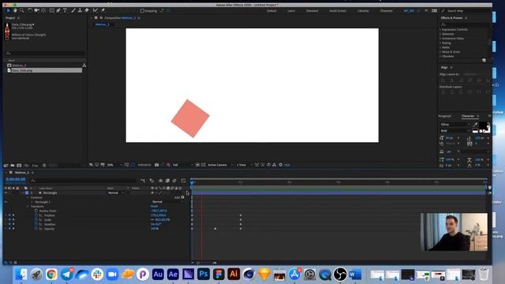Click the Add button in Contents row

click(182, 197)
